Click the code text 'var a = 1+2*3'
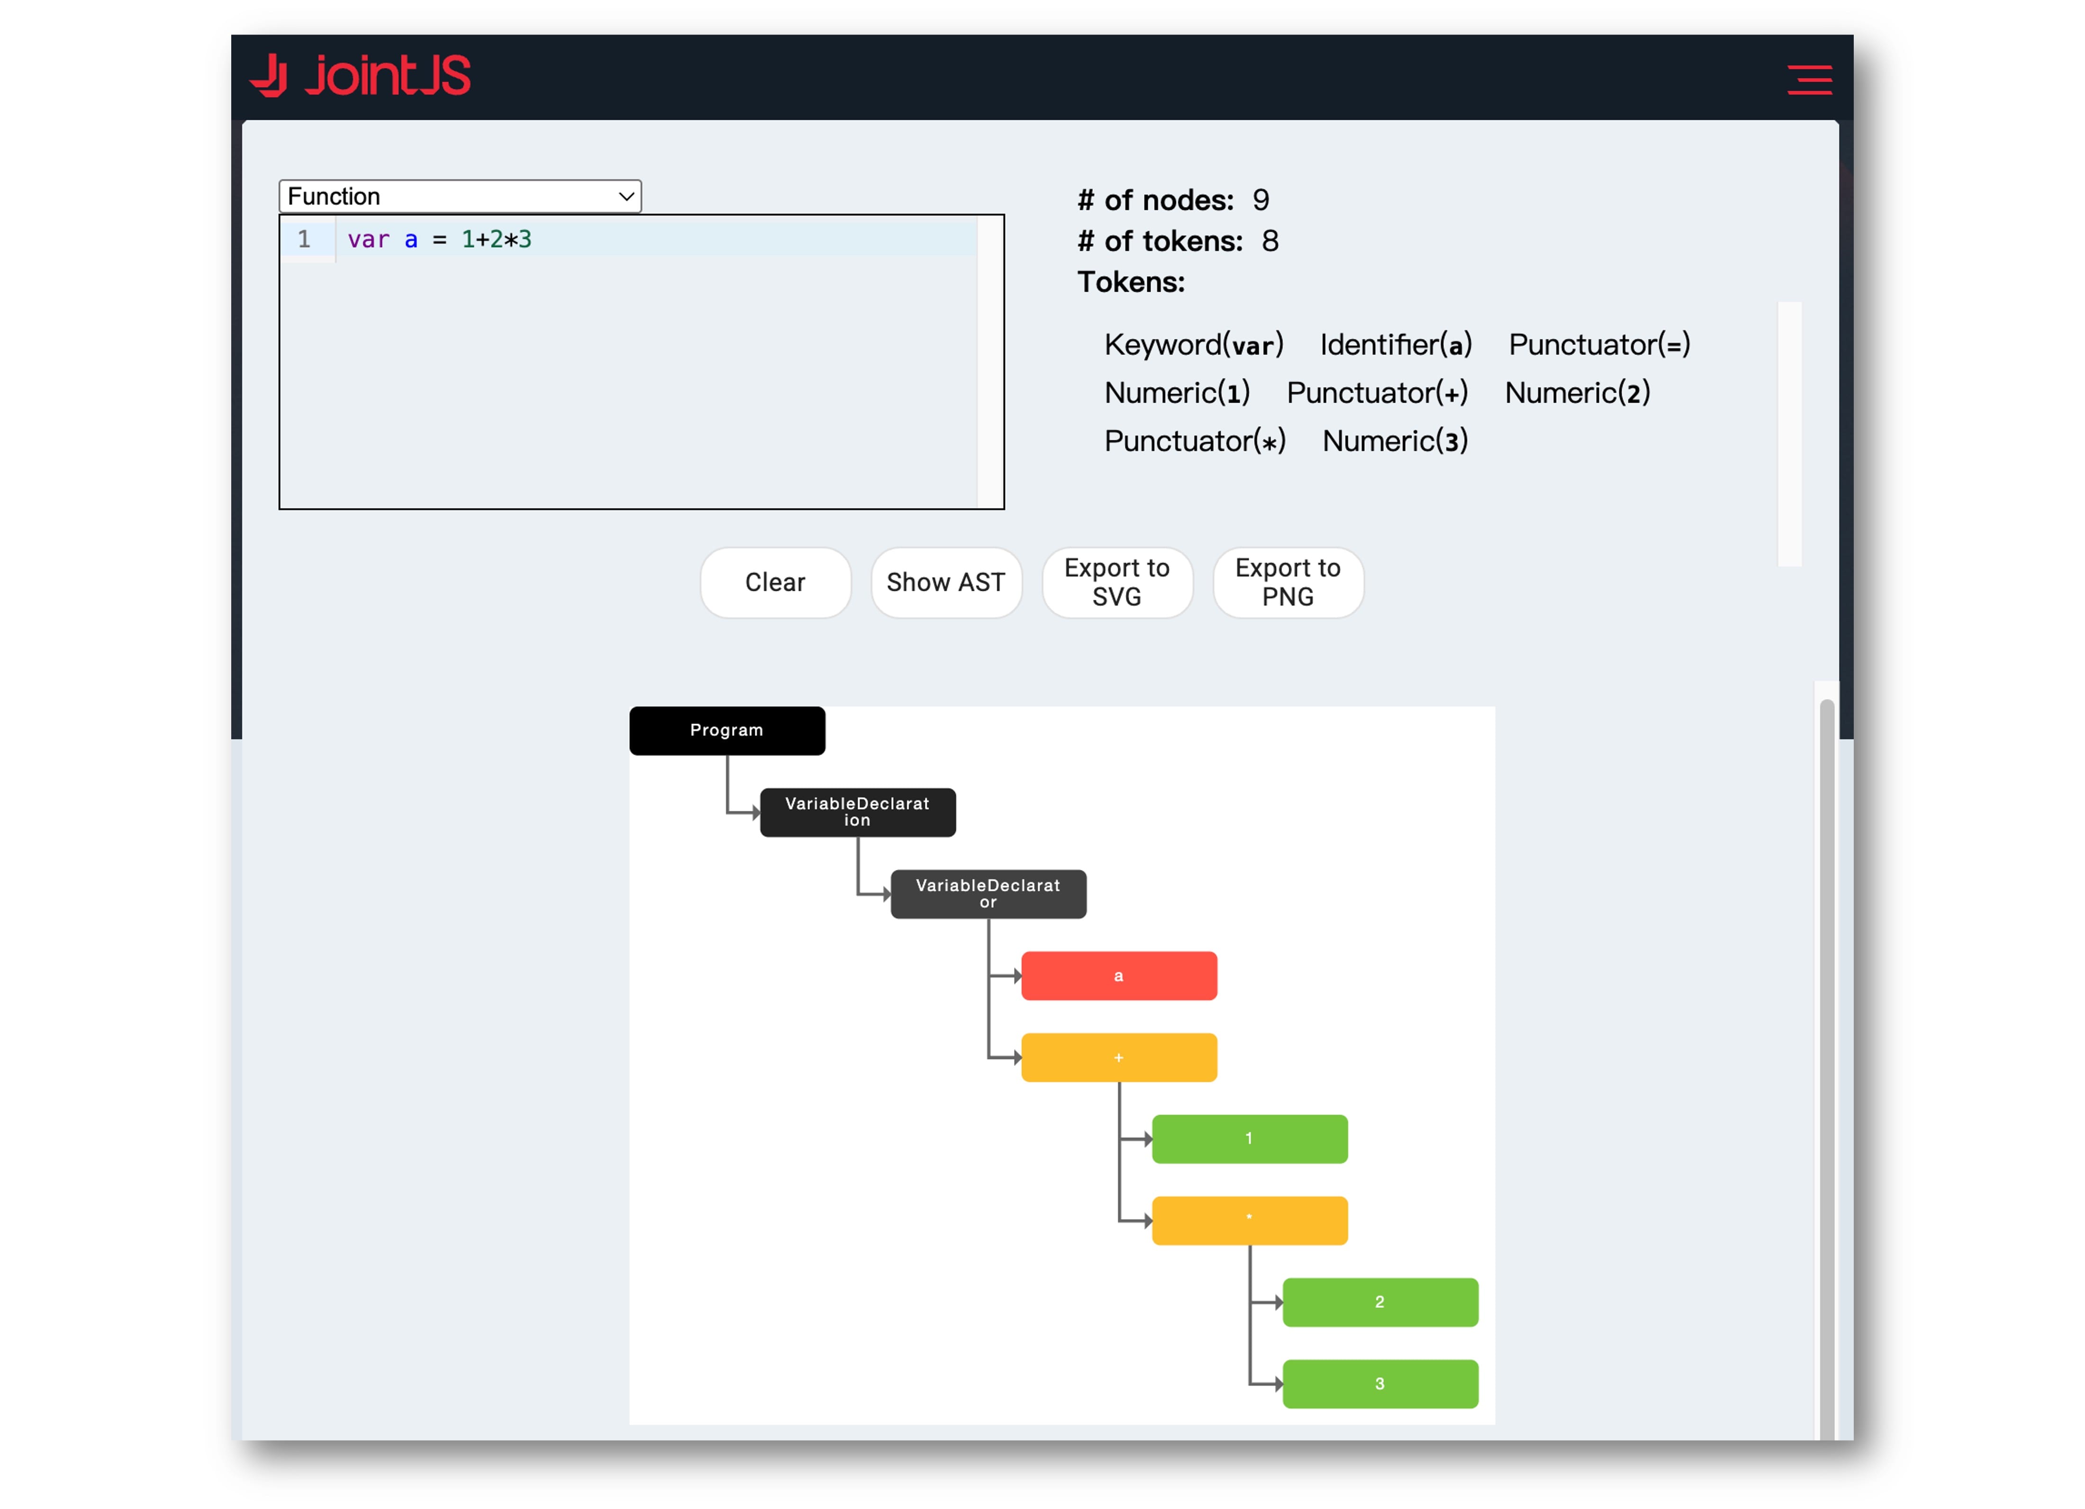 pos(439,240)
